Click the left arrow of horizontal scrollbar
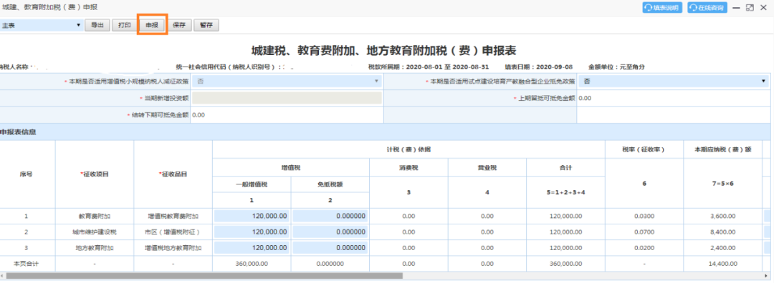The width and height of the screenshot is (774, 283). (x=2, y=276)
